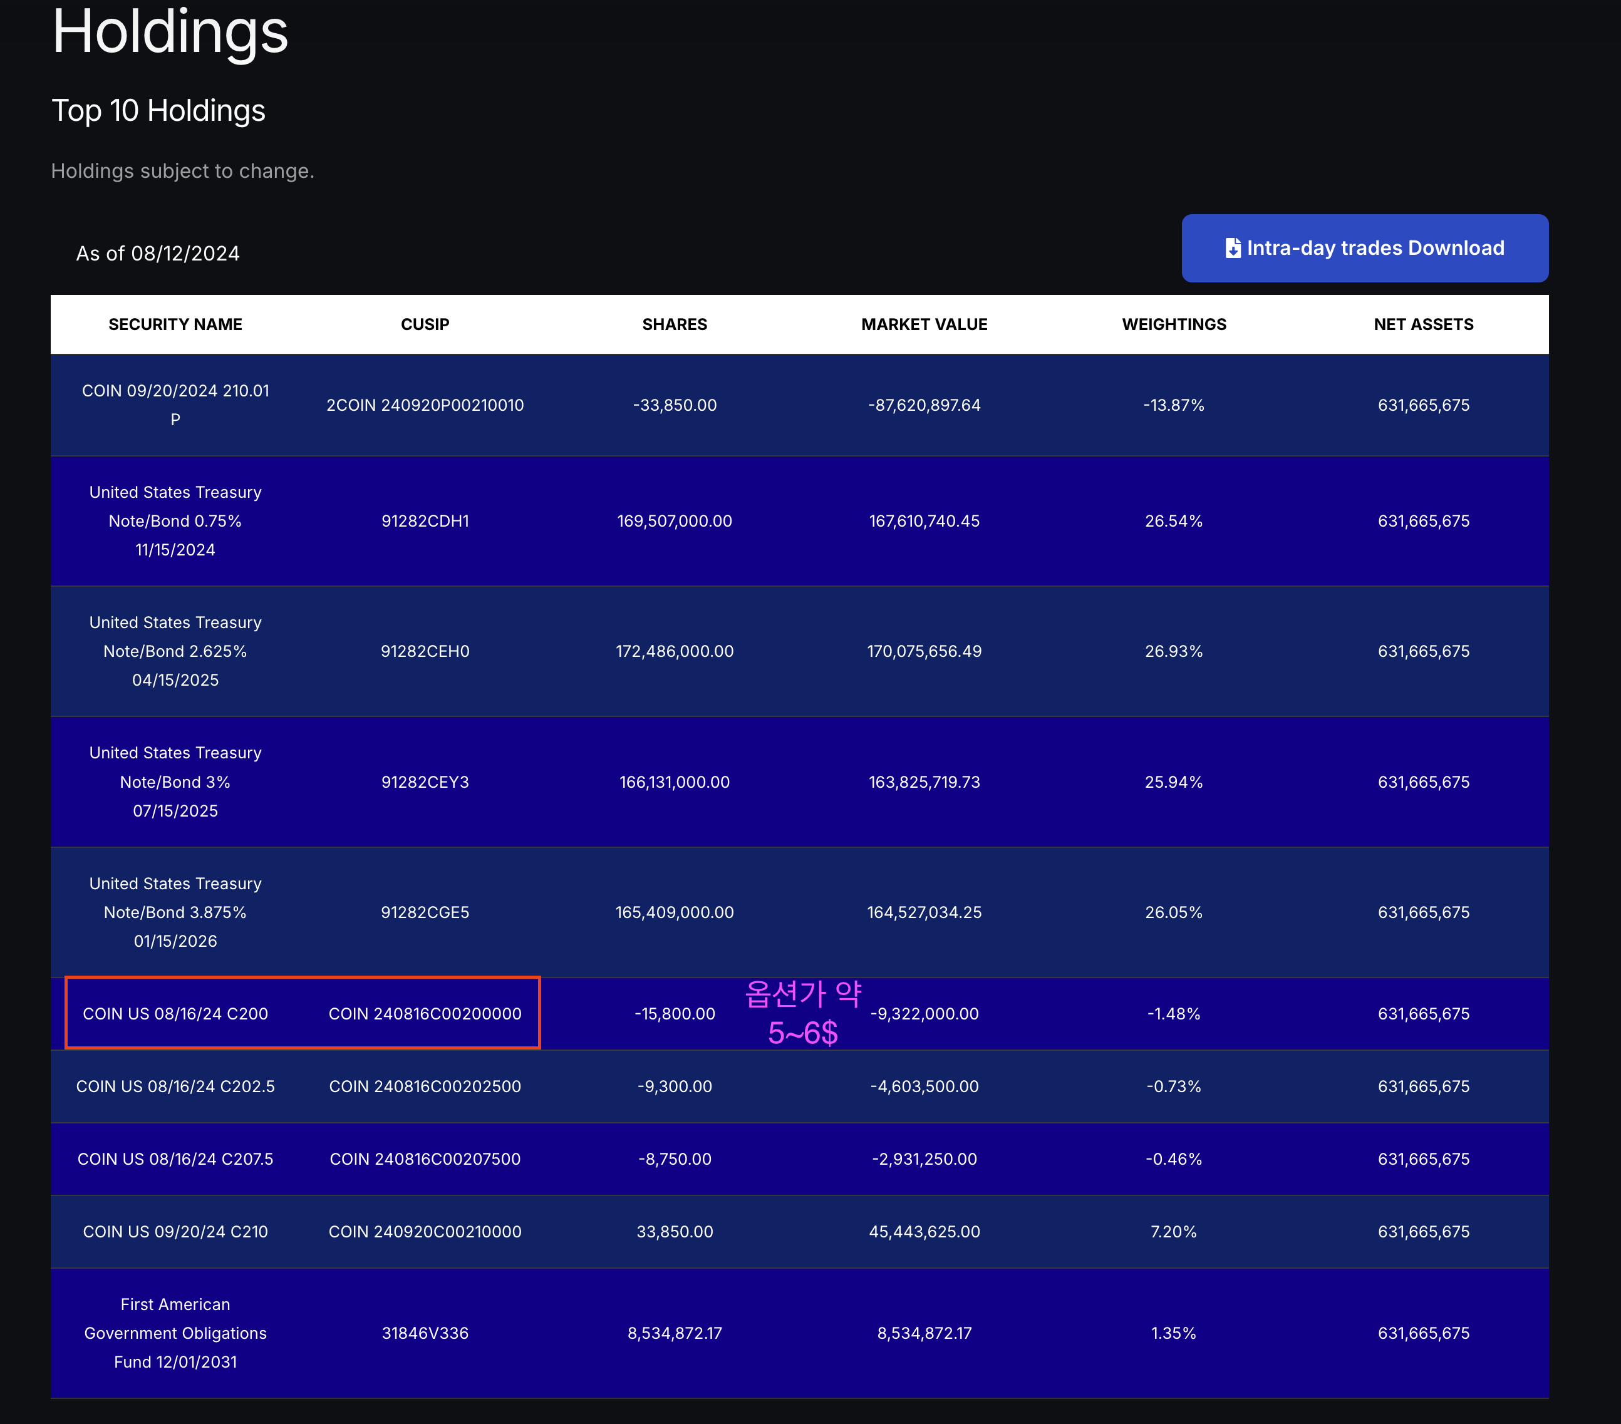The image size is (1621, 1424).
Task: Select the CUSIP column header
Action: (425, 324)
